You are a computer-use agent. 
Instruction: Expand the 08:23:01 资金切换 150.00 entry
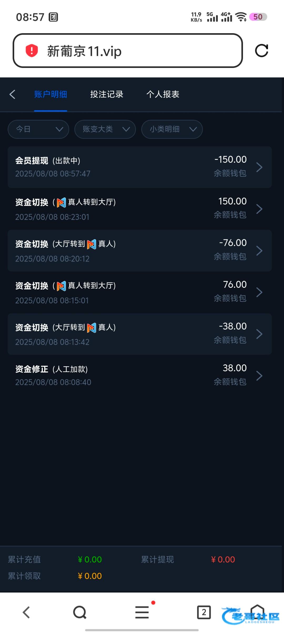(x=140, y=209)
